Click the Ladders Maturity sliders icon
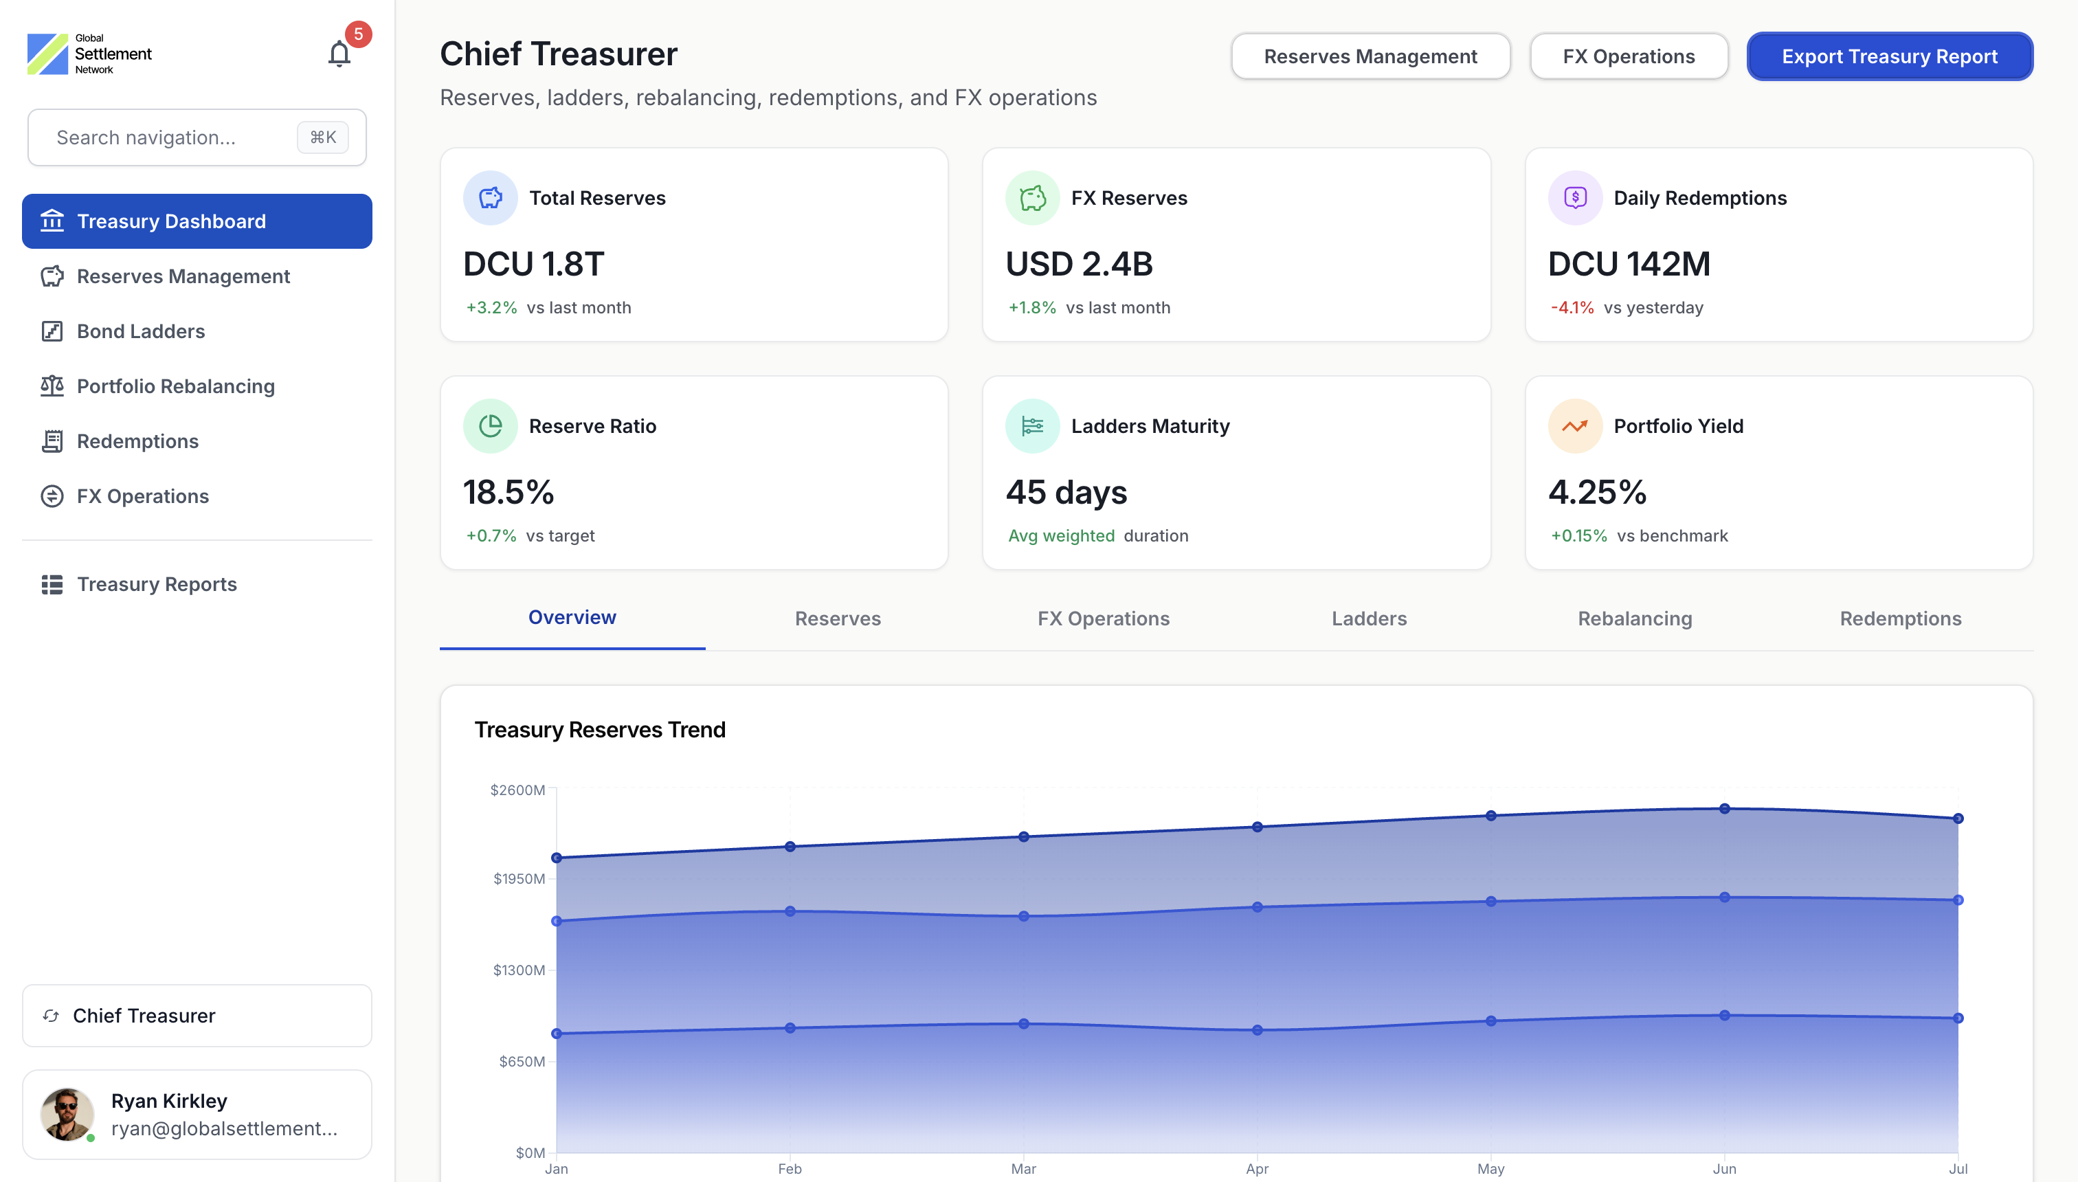The height and width of the screenshot is (1182, 2078). click(x=1033, y=425)
